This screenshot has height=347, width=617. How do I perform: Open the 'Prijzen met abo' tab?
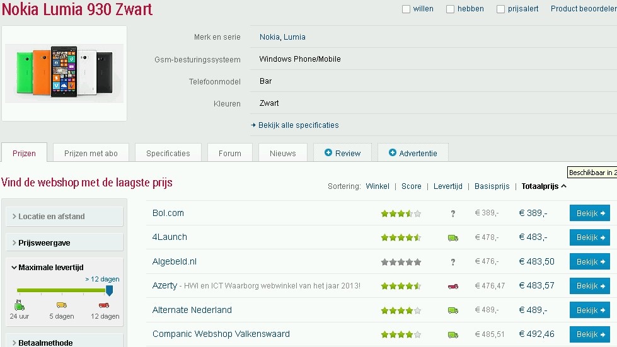(91, 153)
